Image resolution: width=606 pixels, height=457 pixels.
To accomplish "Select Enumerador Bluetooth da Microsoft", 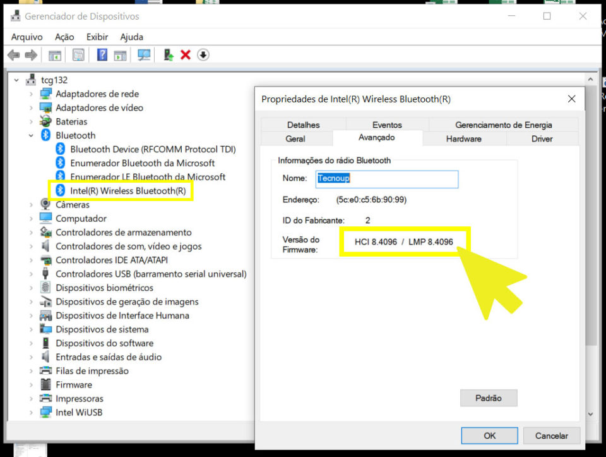I will click(142, 163).
